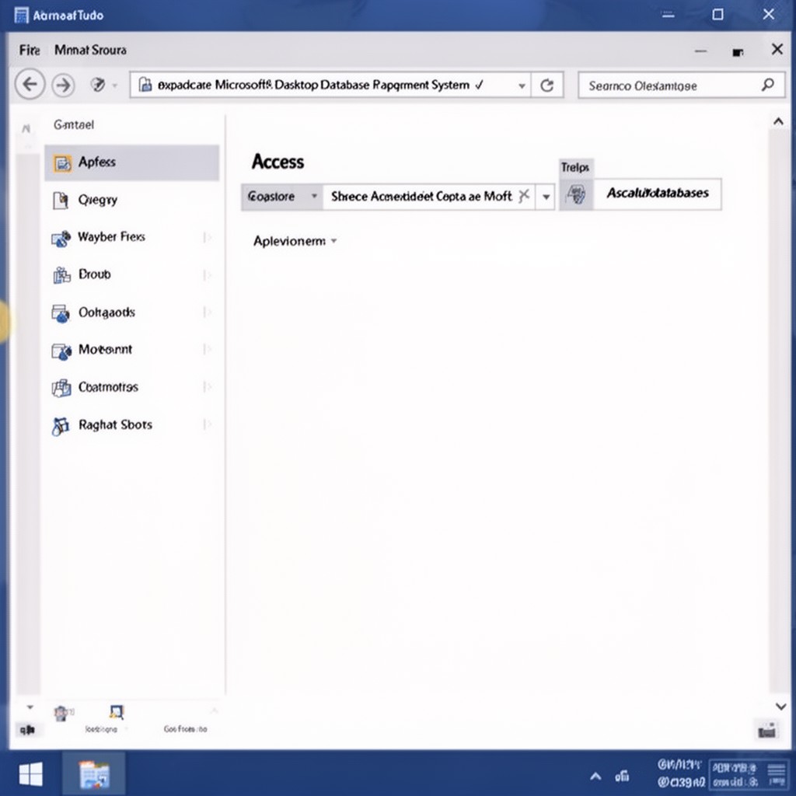Image resolution: width=796 pixels, height=796 pixels.
Task: Click the Moteannt sidebar icon
Action: pyautogui.click(x=61, y=351)
